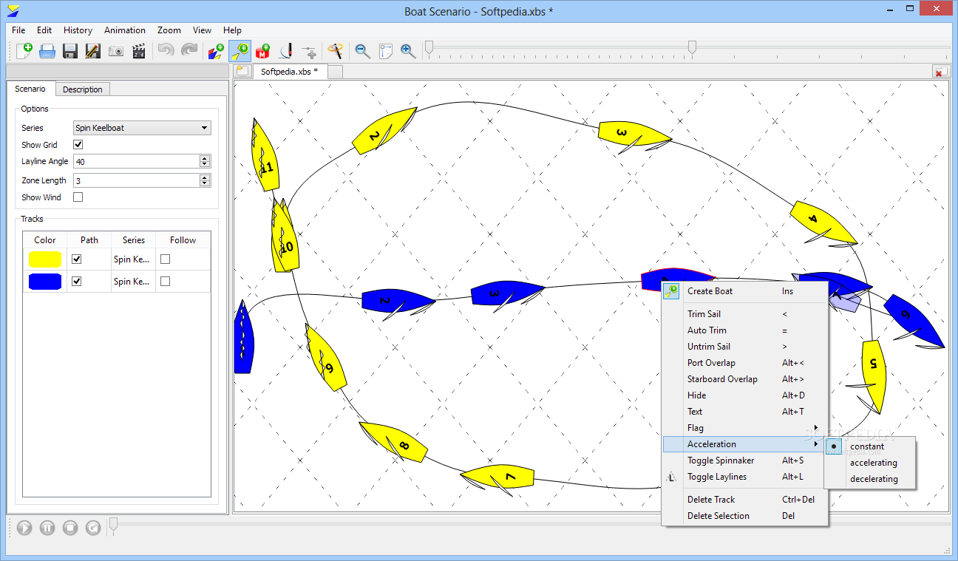Expand the Acceleration submenu
Screen dimensions: 958x561
tap(744, 444)
